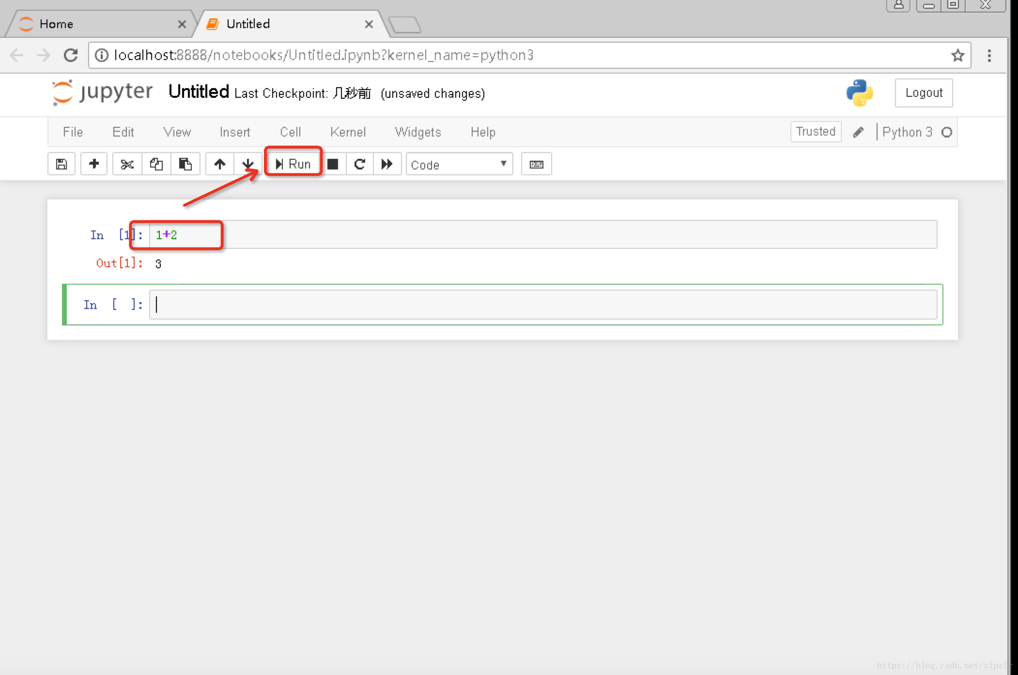Switch to the Home tab
Viewport: 1018px width, 675px height.
tap(97, 24)
